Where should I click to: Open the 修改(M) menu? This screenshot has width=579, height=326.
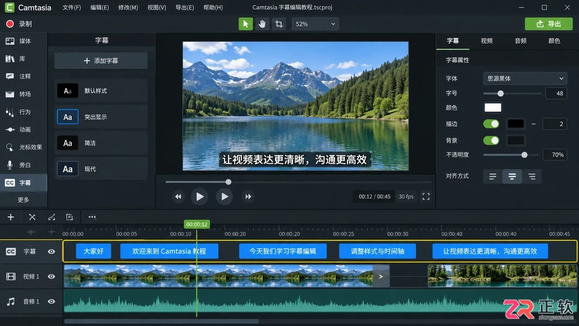click(128, 8)
